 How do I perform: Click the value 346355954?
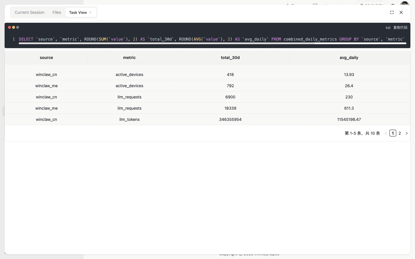(x=230, y=119)
